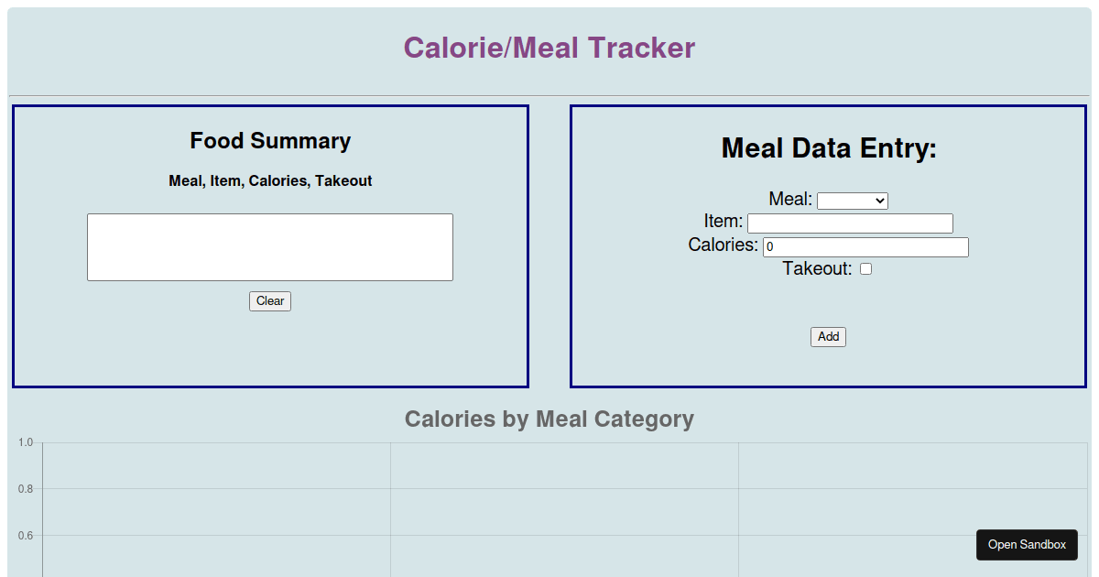
Task: Click the "Takeout:" field label
Action: pyautogui.click(x=817, y=269)
